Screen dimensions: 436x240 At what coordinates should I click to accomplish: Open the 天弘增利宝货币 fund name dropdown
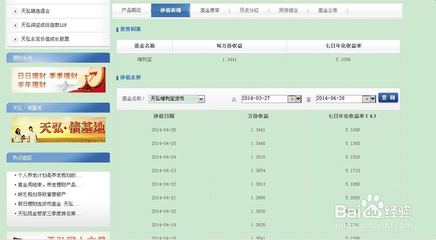(x=177, y=99)
